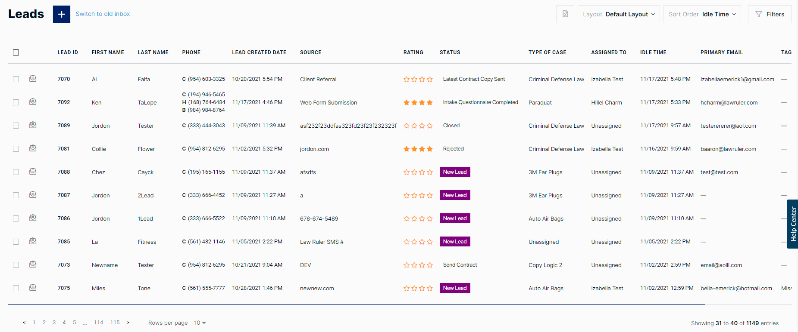Open envelope icon for lead 7088
The image size is (798, 332).
click(33, 172)
